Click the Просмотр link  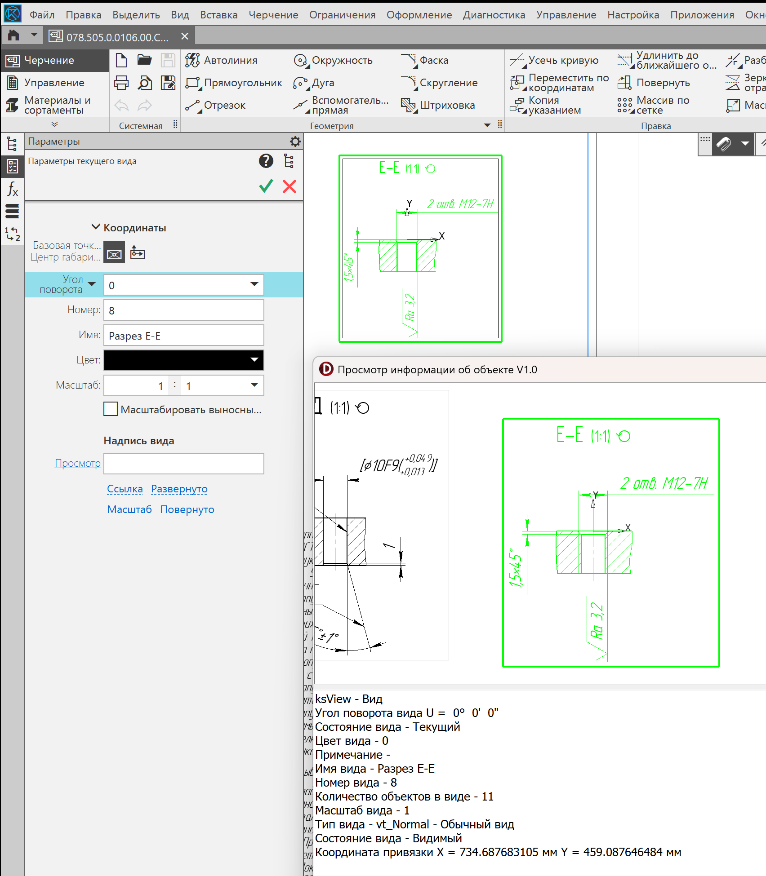(x=78, y=463)
